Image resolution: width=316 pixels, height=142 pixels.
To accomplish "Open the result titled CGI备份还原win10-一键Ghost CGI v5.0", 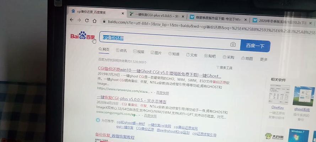I will 159,72.
